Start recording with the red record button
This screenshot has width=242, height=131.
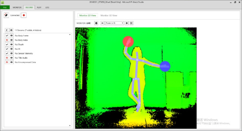24,15
